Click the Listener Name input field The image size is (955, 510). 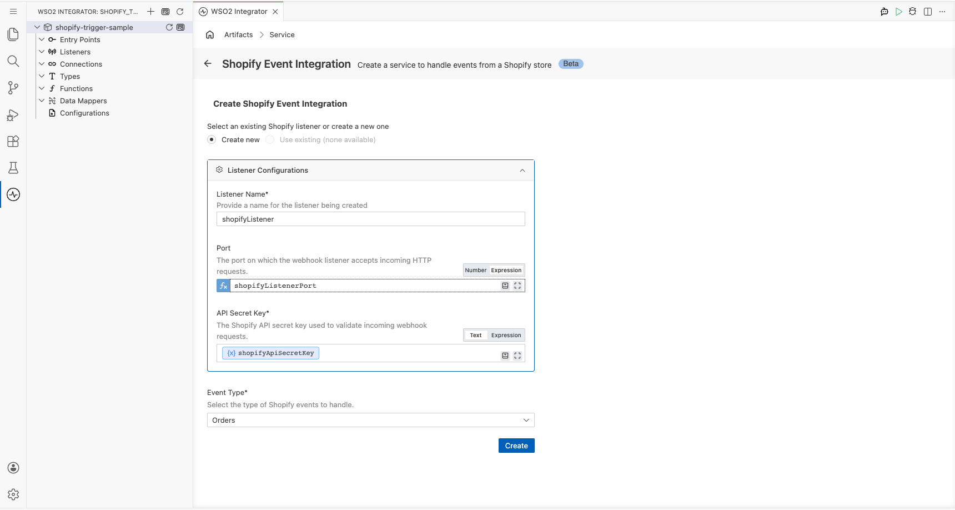pos(371,219)
